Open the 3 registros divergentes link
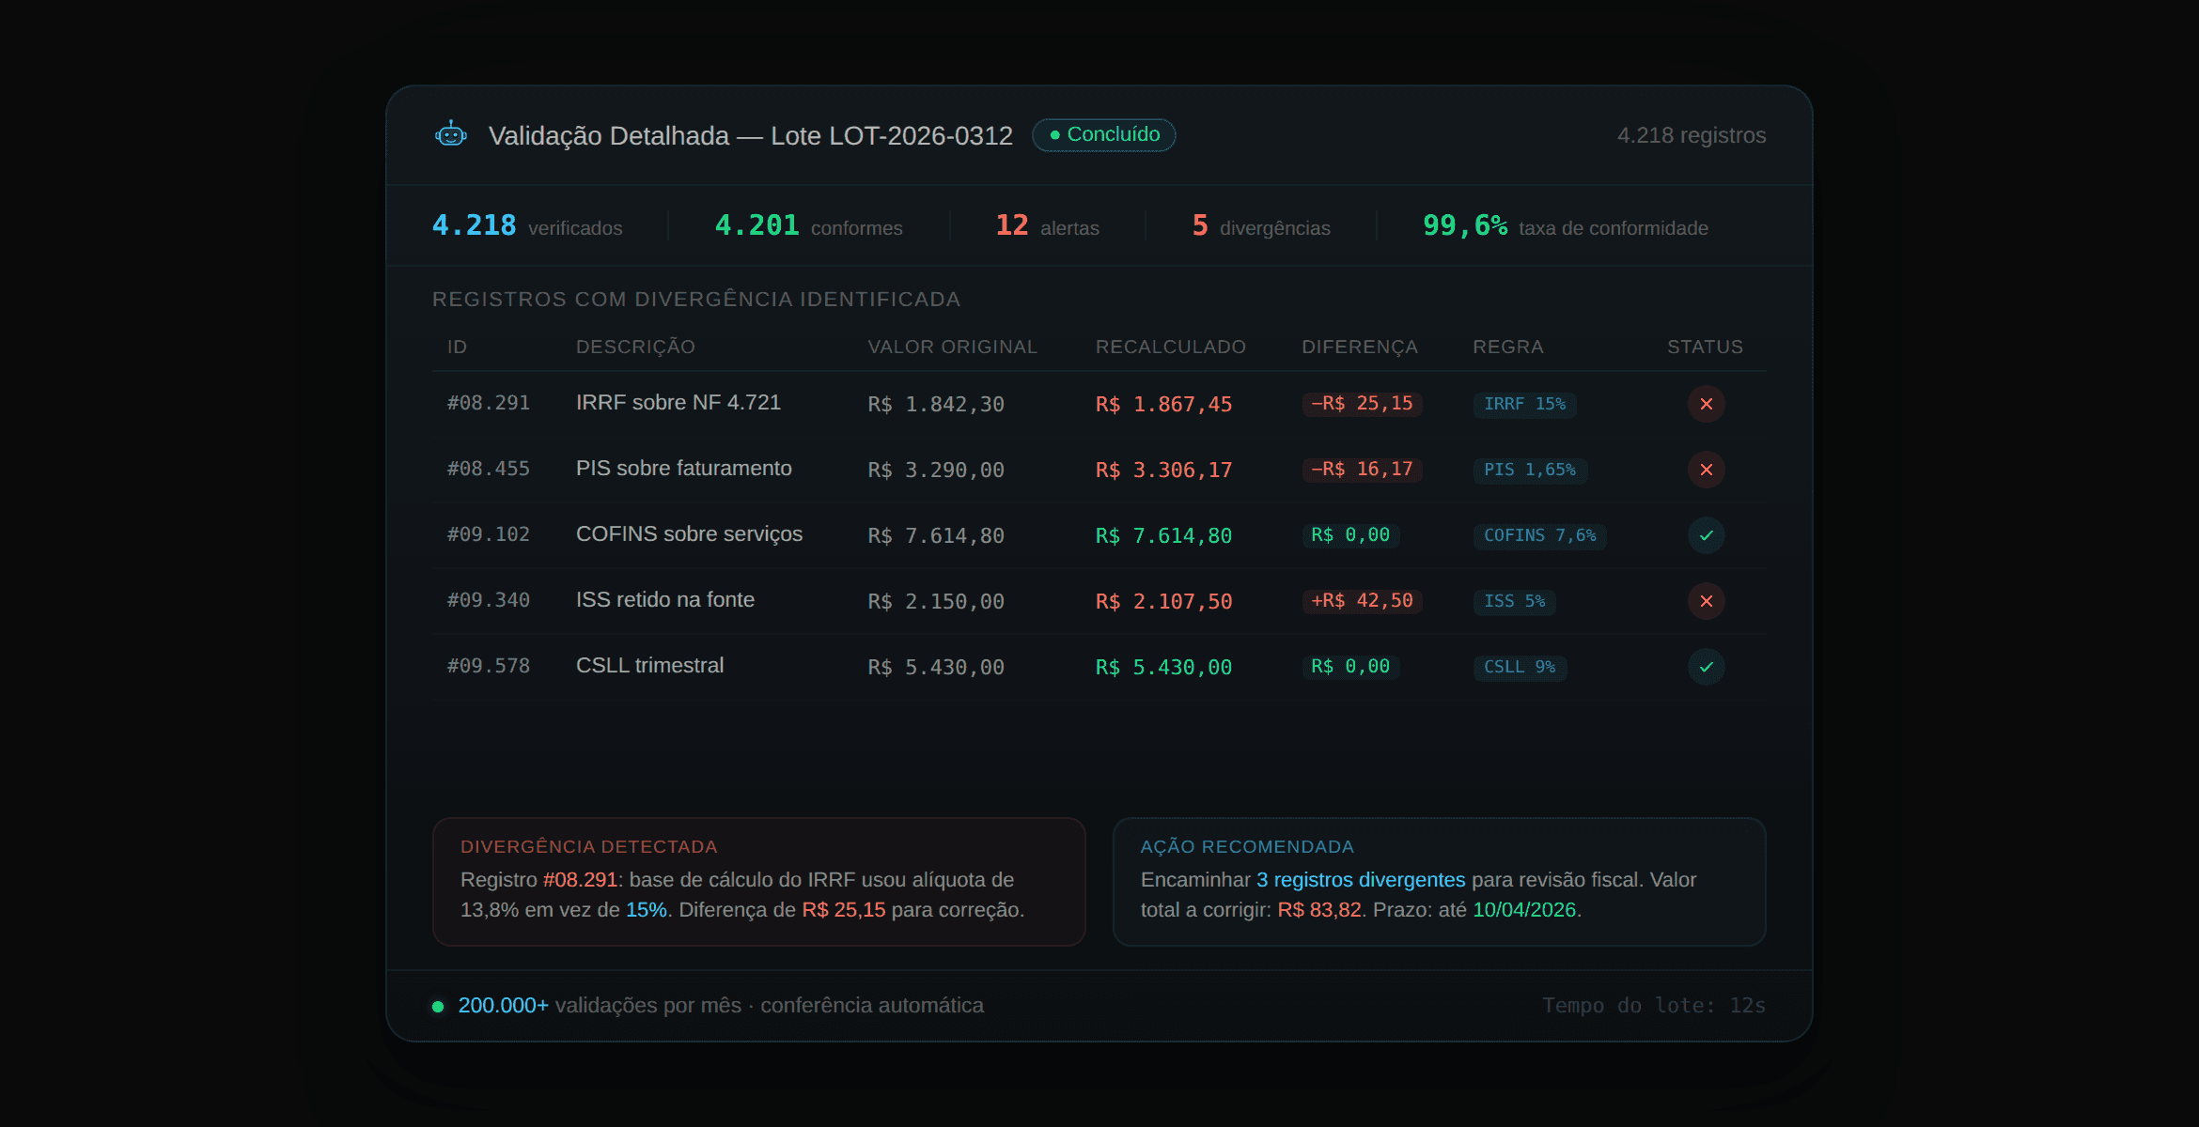Viewport: 2199px width, 1127px height. tap(1360, 880)
